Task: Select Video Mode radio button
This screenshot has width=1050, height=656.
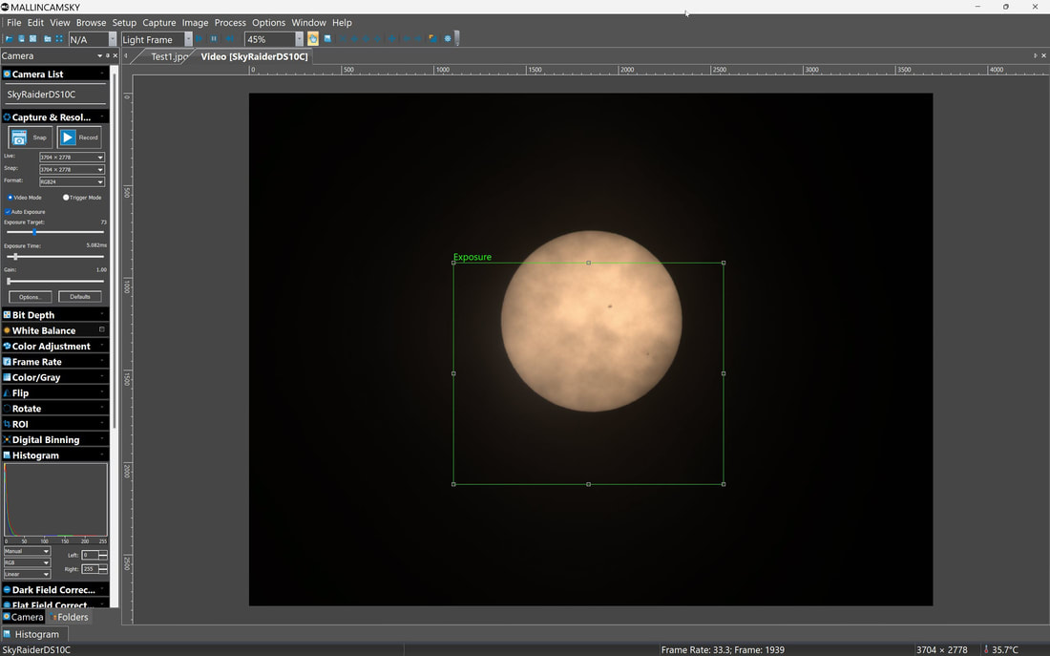Action: [10, 198]
